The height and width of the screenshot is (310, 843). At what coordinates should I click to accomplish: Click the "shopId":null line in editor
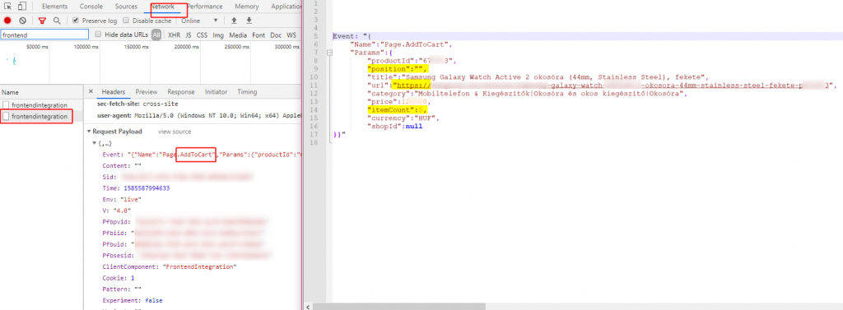395,126
